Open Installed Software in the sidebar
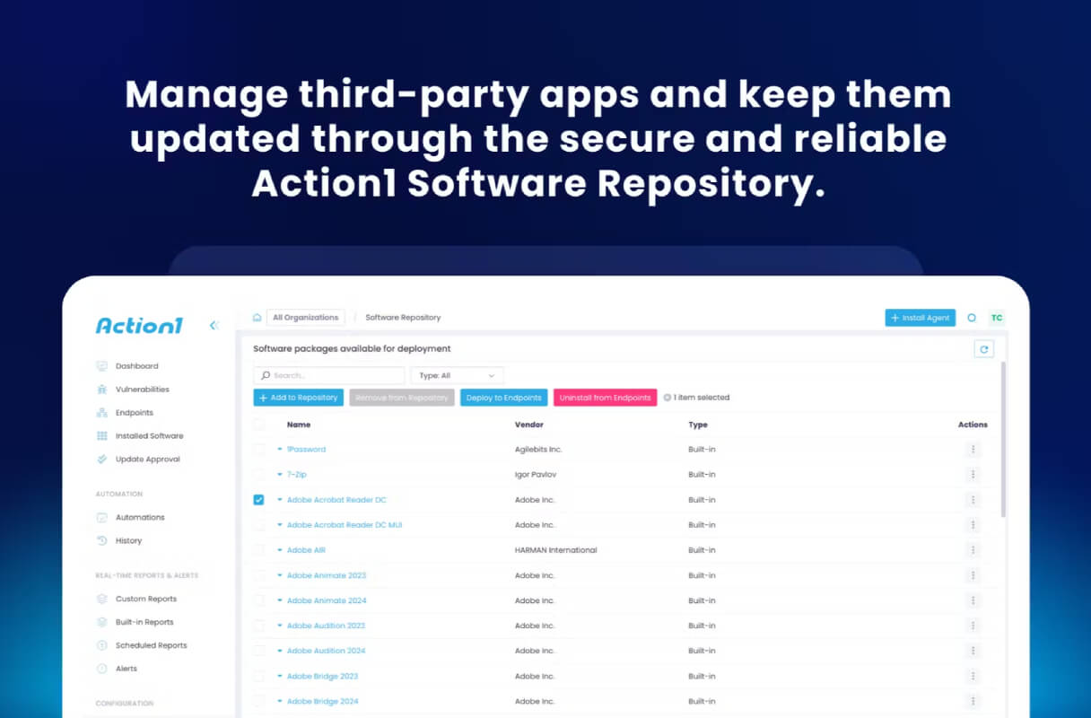The height and width of the screenshot is (718, 1091). point(149,436)
